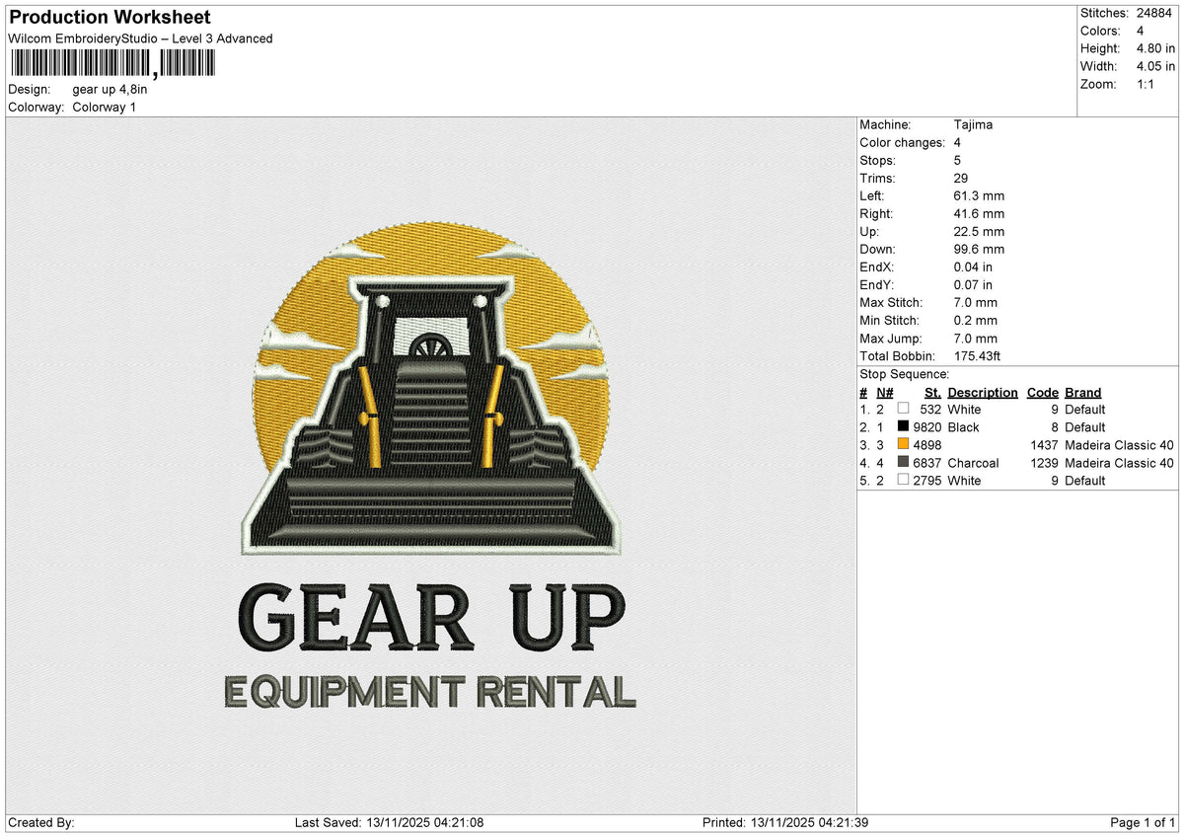Click the 'Colorway:' label
The width and height of the screenshot is (1184, 837).
37,107
